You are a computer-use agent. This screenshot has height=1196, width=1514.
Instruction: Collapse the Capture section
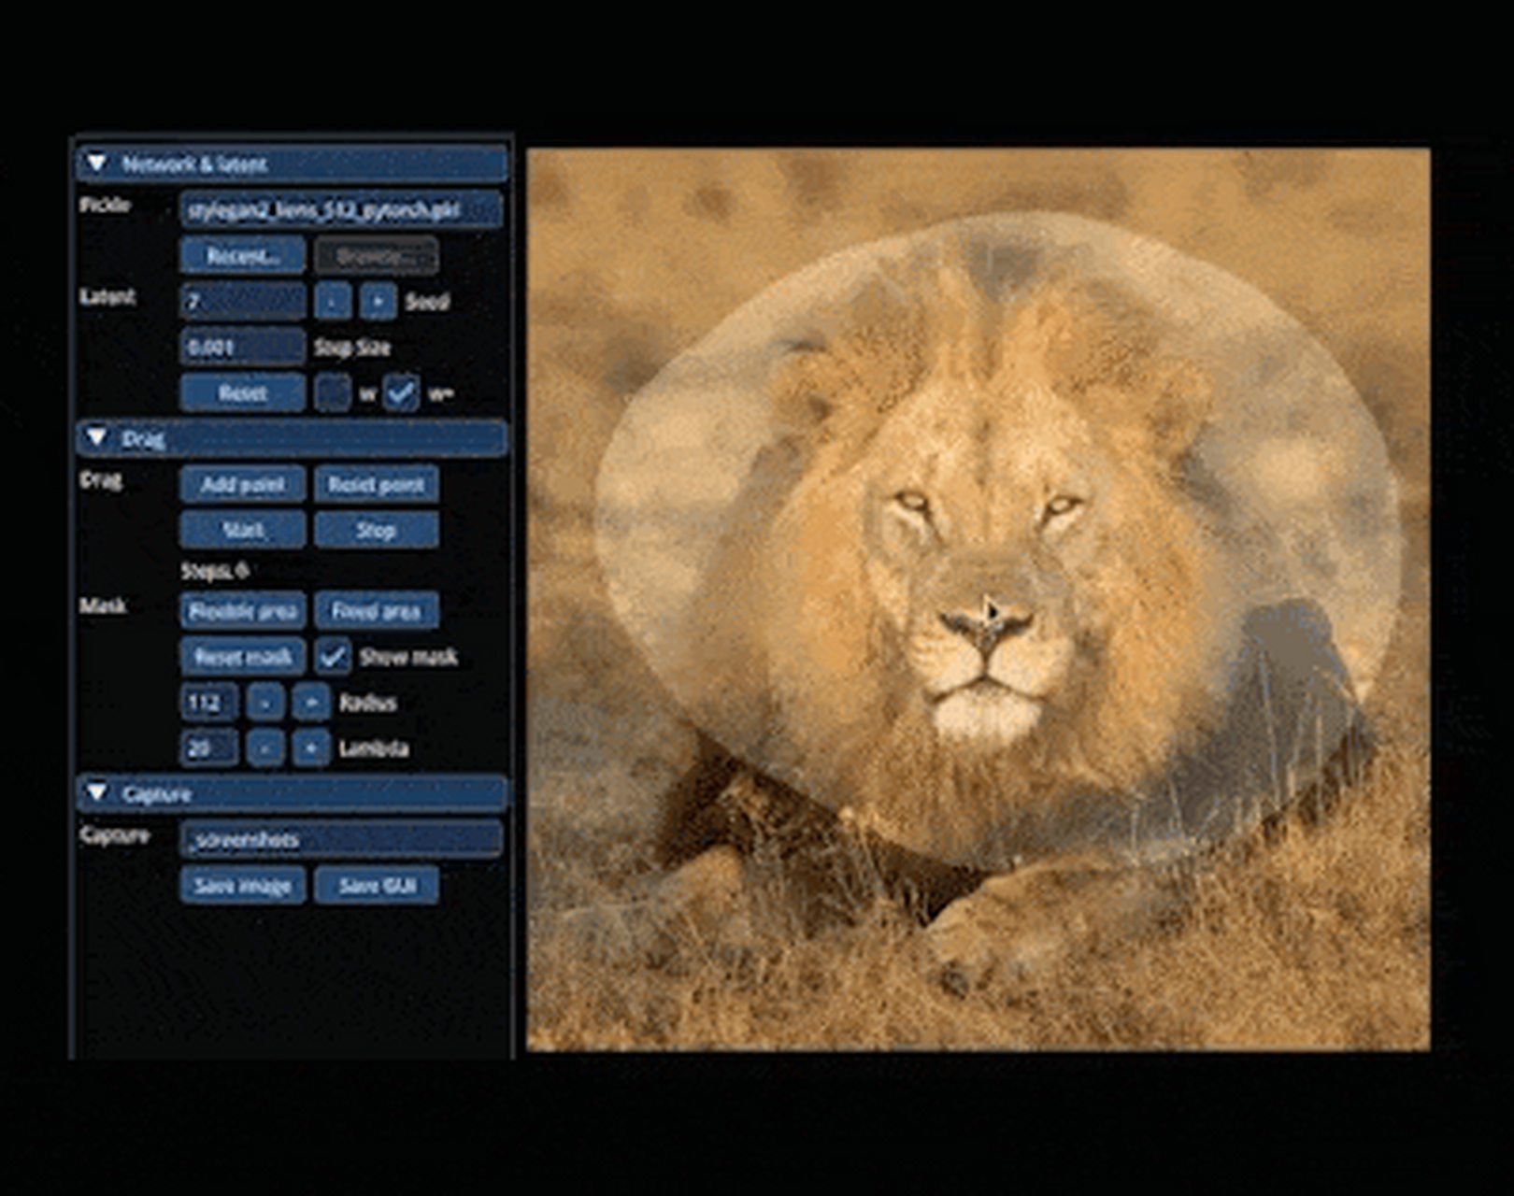point(97,793)
